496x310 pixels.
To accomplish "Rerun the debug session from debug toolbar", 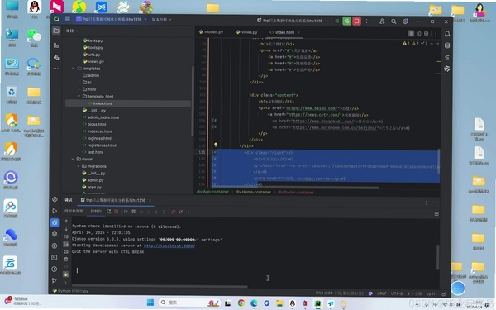I will [x=109, y=212].
